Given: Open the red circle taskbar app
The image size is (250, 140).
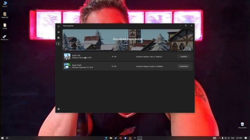Looking at the screenshot, I should tap(121, 138).
